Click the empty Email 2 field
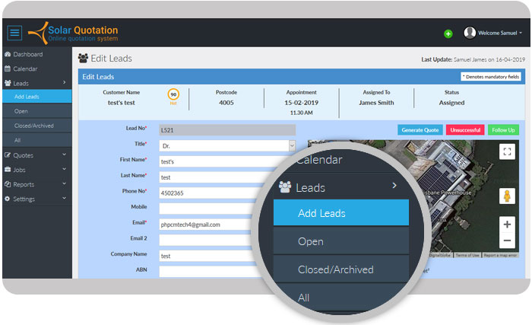 tap(207, 240)
